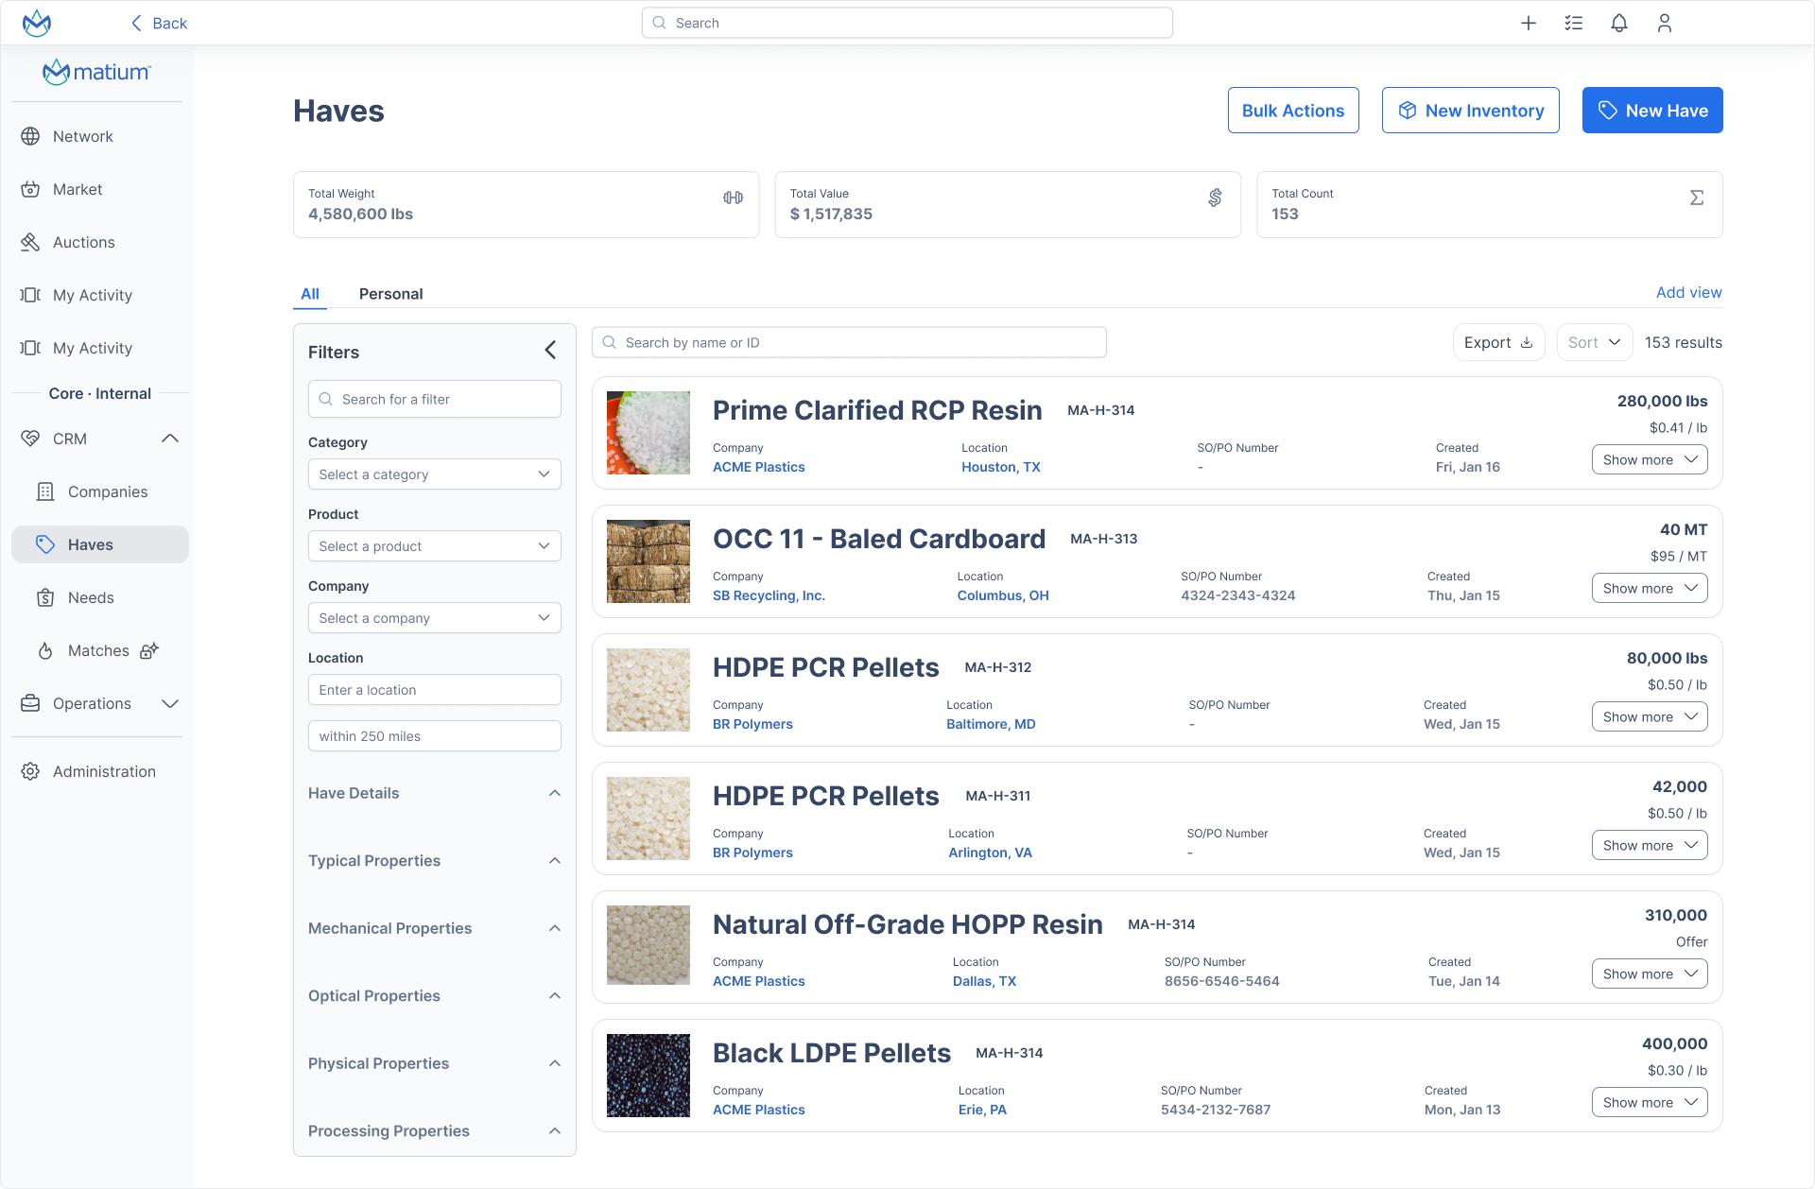
Task: Show more details for OCC 11 - Baled Cardboard
Action: tap(1649, 588)
